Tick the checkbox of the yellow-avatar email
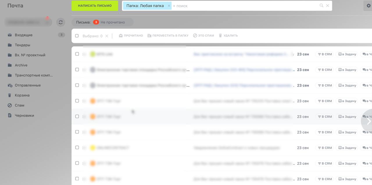The height and width of the screenshot is (185, 372). 77,147
